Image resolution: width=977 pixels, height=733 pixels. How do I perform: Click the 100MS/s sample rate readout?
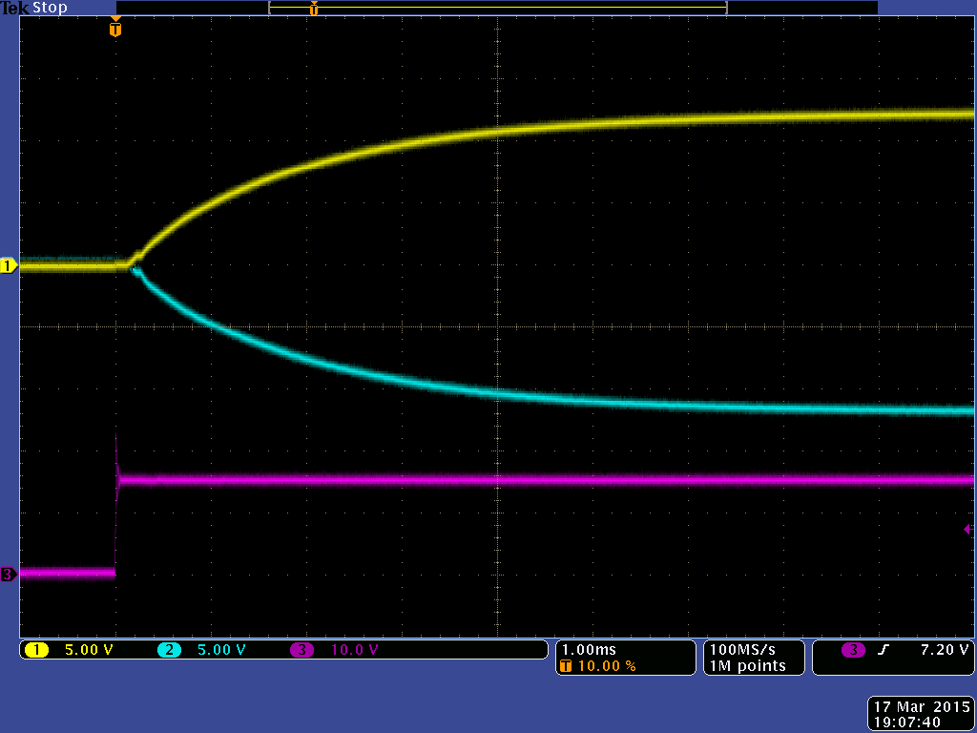click(x=742, y=649)
